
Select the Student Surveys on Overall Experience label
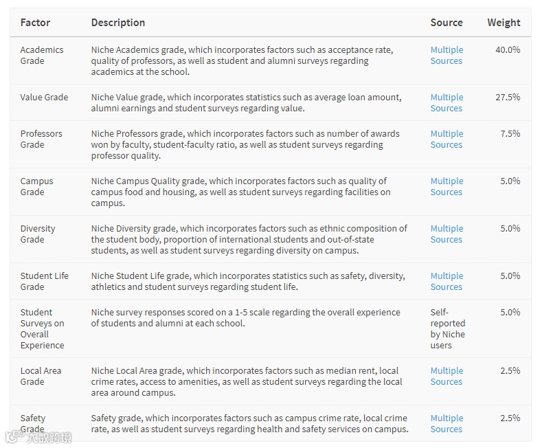tap(42, 328)
